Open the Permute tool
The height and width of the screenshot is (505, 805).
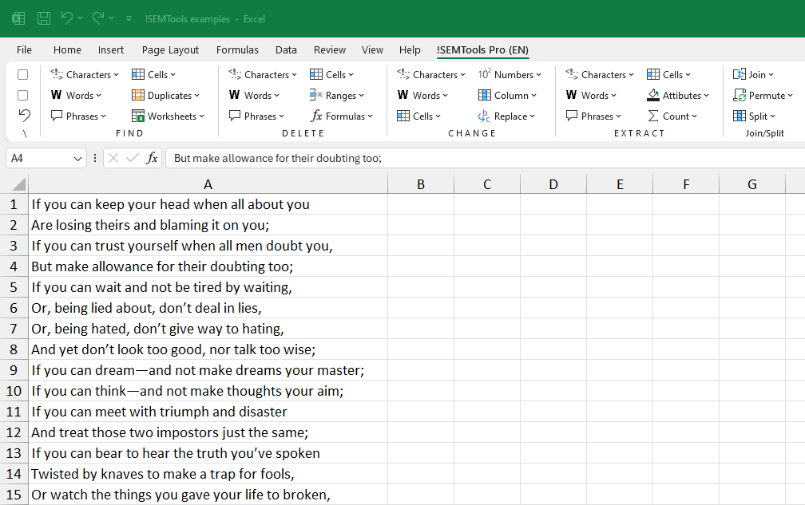pyautogui.click(x=764, y=95)
